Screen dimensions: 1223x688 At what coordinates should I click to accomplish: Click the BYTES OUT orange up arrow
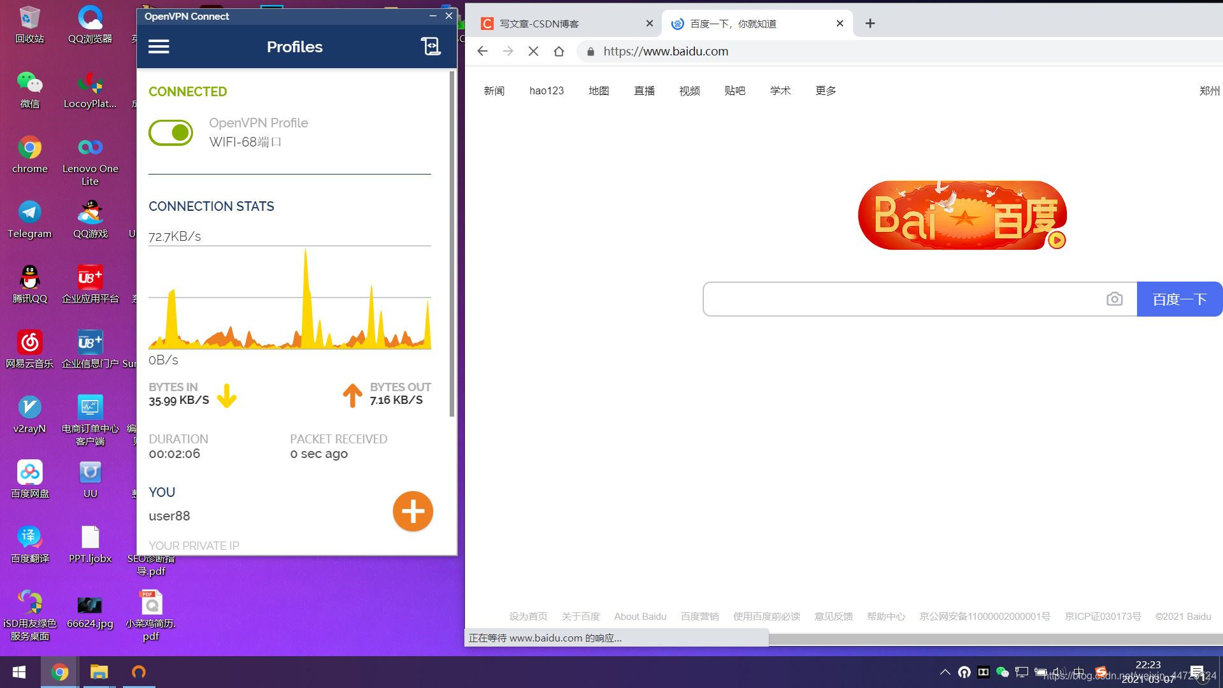352,395
